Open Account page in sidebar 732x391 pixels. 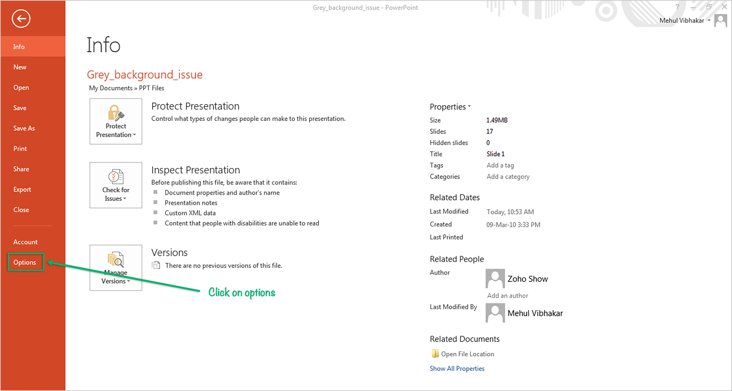point(25,242)
